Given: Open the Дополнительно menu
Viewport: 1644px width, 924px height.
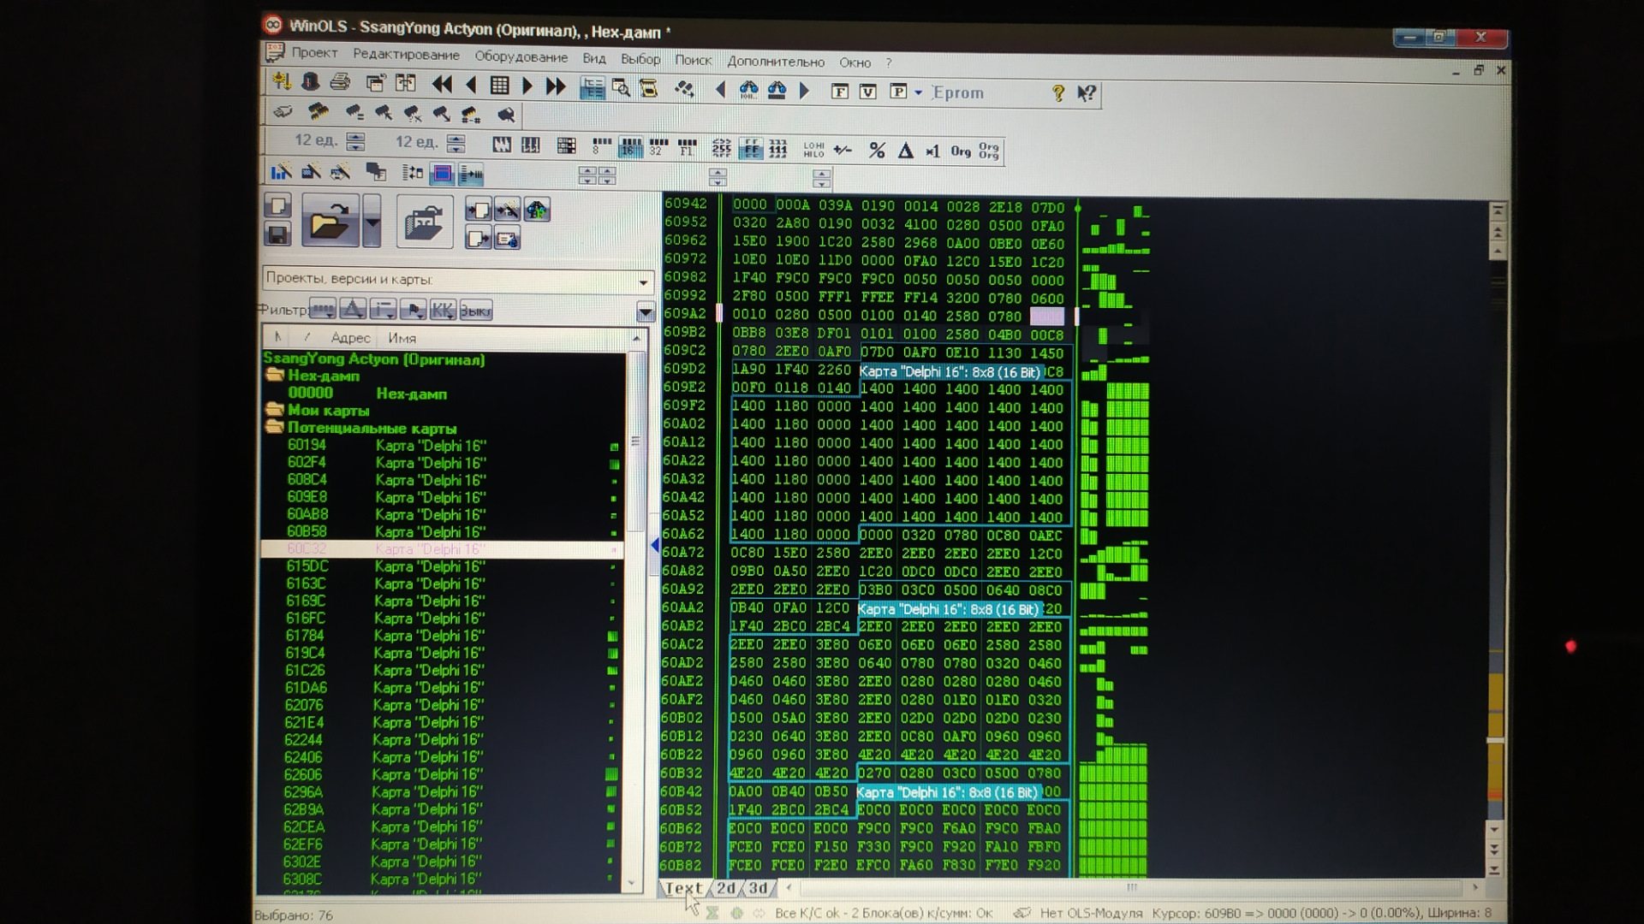Looking at the screenshot, I should [776, 62].
